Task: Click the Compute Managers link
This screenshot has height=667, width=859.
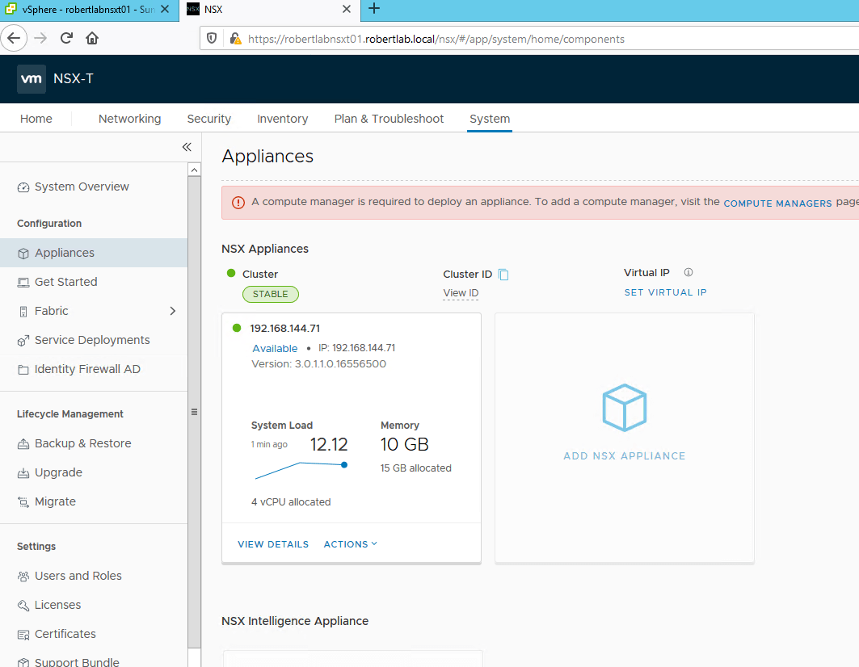Action: pos(777,203)
